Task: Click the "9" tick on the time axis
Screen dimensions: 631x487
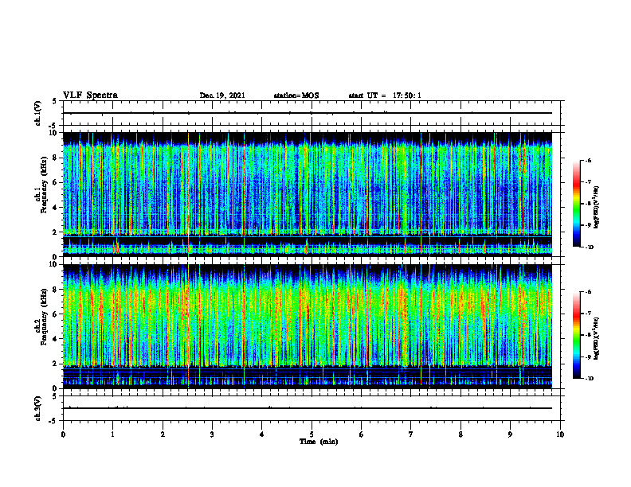Action: click(x=510, y=434)
